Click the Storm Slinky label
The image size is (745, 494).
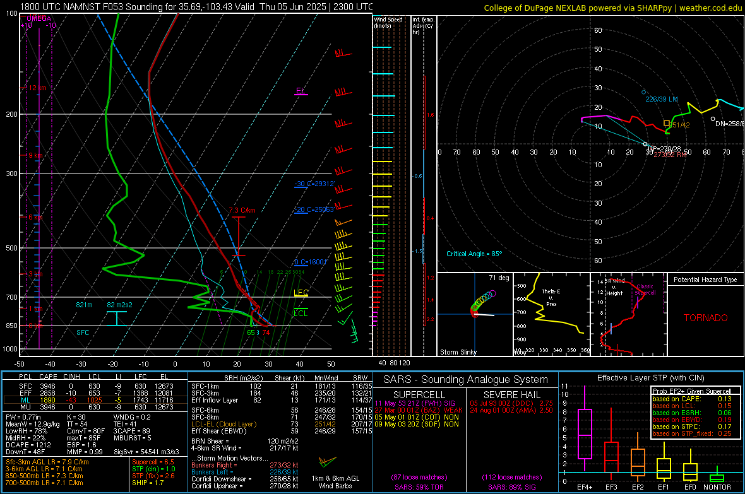pyautogui.click(x=458, y=352)
